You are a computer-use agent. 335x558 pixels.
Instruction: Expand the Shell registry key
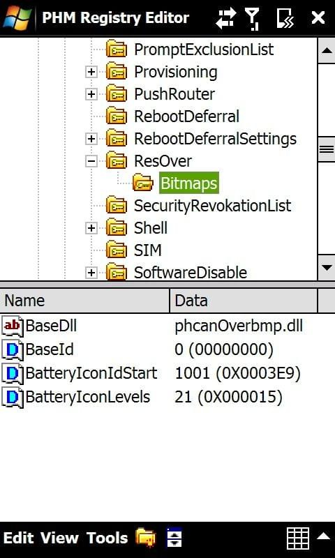pos(91,228)
